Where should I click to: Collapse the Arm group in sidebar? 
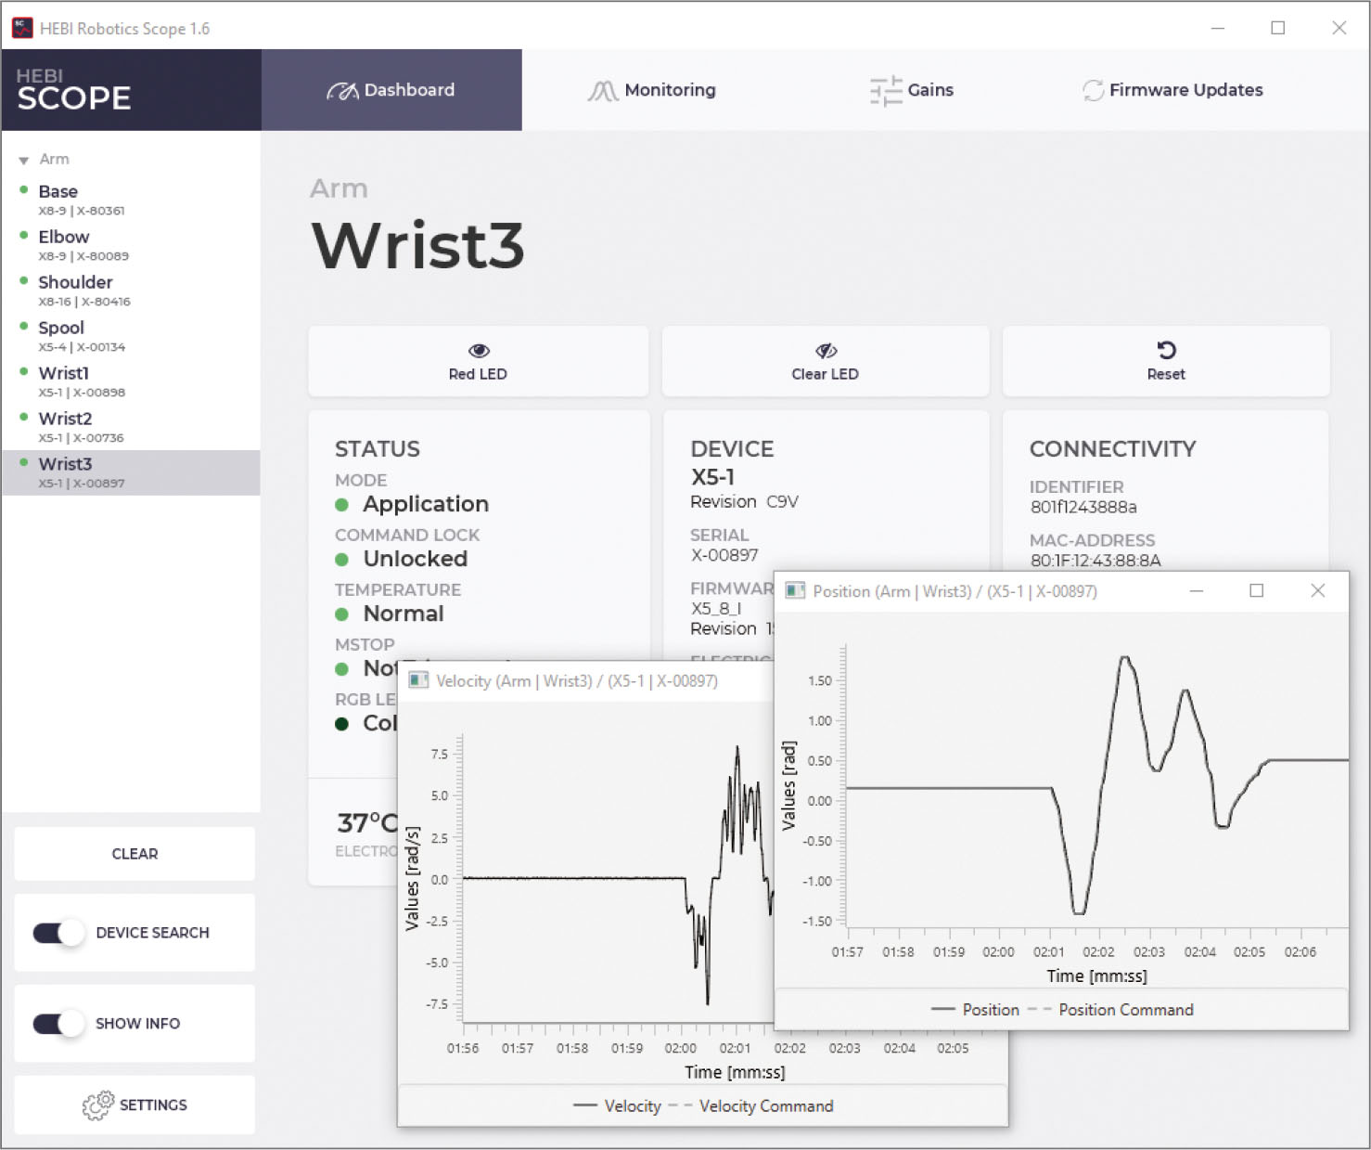[x=24, y=161]
